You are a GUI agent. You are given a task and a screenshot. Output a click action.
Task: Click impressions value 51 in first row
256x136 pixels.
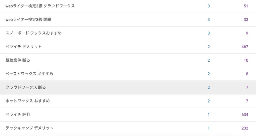click(x=246, y=6)
